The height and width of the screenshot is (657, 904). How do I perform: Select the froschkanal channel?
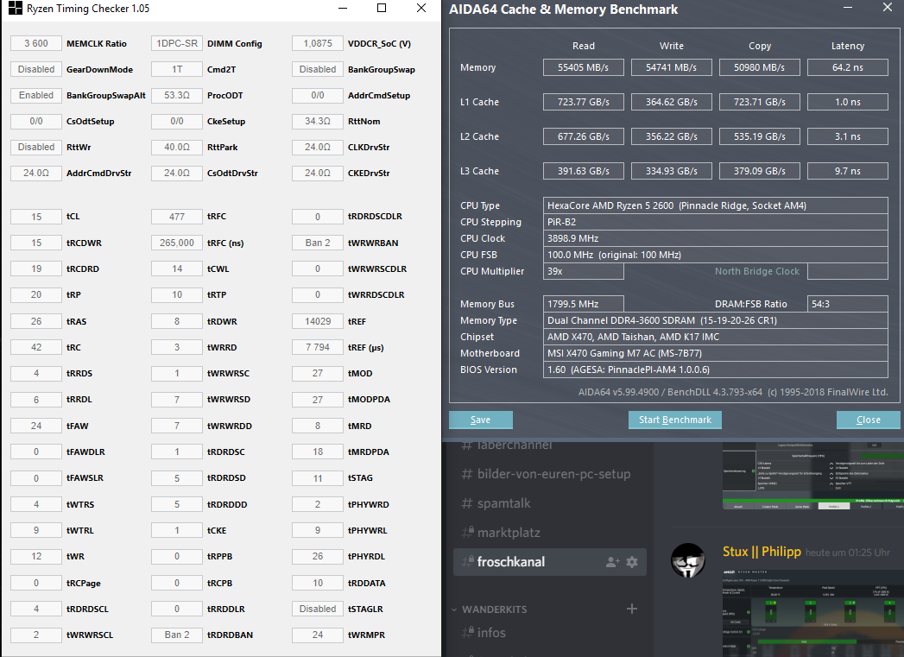(550, 562)
